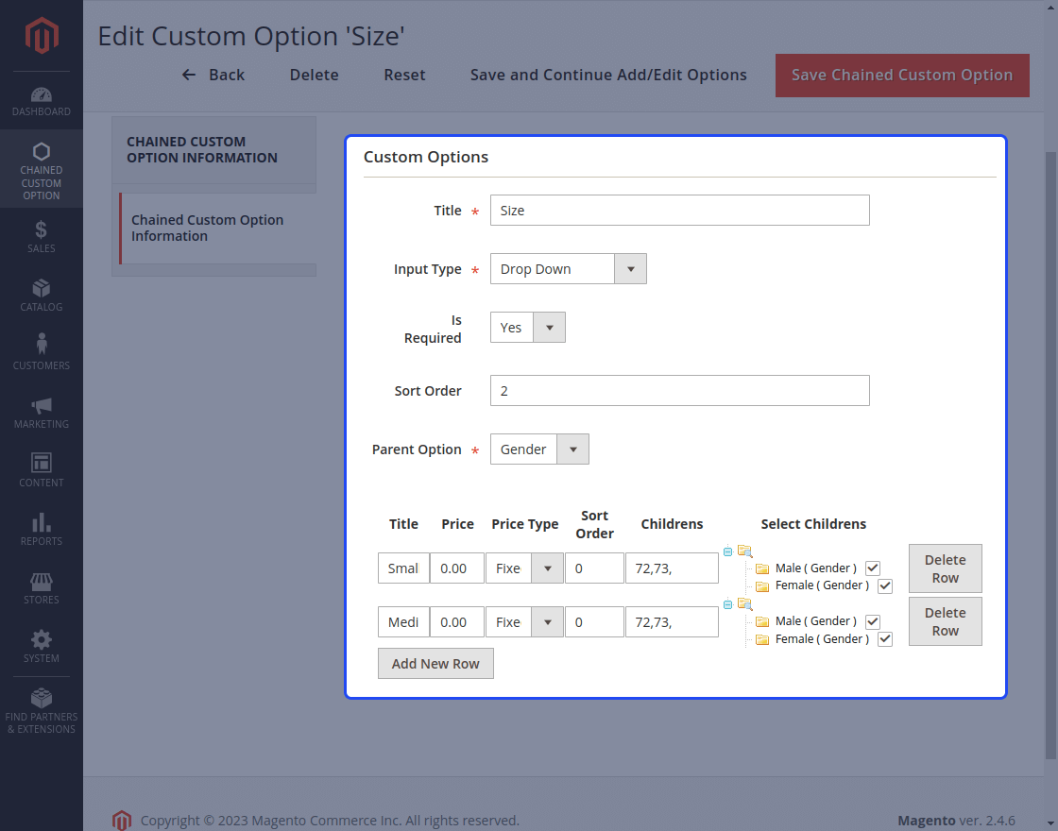
Task: Focus the Small row Childrens field
Action: pos(672,568)
